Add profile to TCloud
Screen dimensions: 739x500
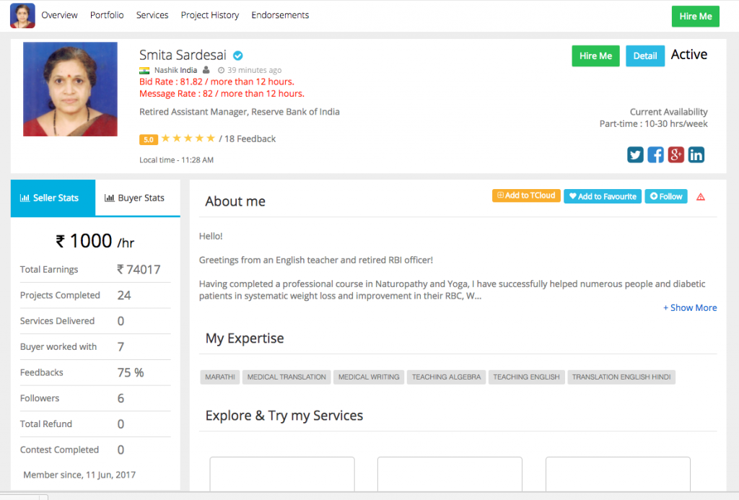click(526, 196)
